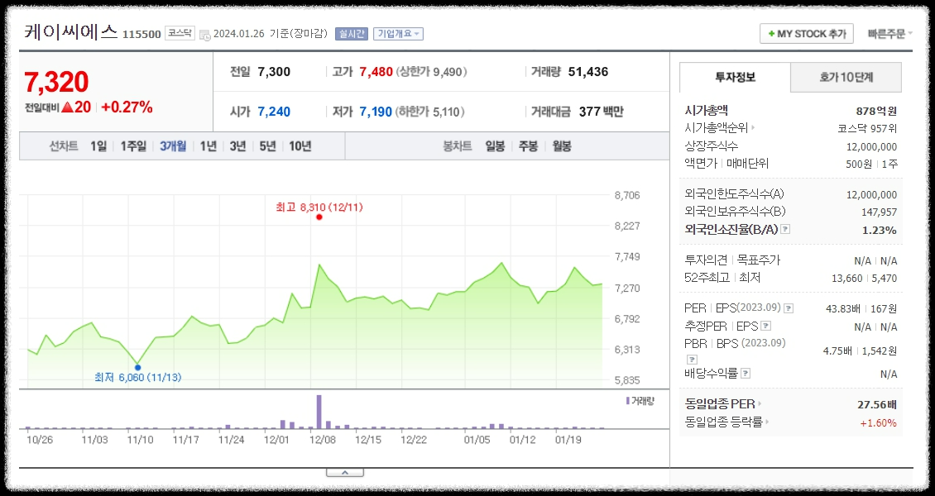Open the 동일업종 등락률 link
The height and width of the screenshot is (496, 935).
pyautogui.click(x=724, y=422)
